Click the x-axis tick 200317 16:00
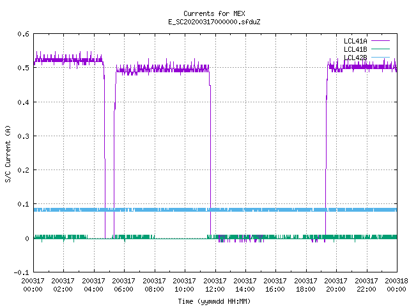This screenshot has width=409, height=307. click(x=275, y=285)
